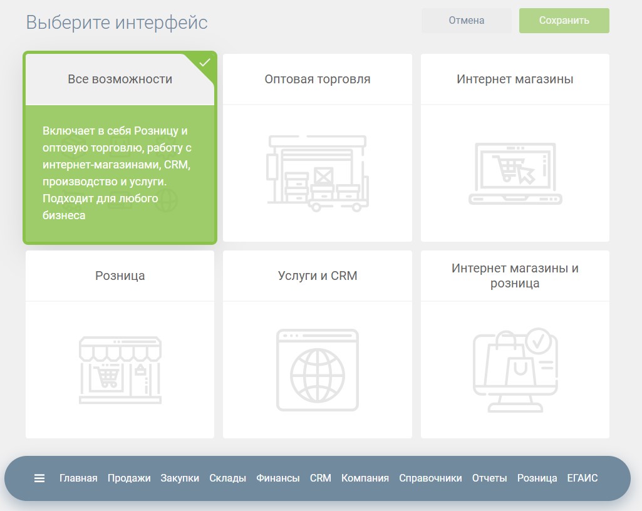The image size is (642, 511).
Task: Click the shop storefront icon under Розница
Action: tap(120, 370)
